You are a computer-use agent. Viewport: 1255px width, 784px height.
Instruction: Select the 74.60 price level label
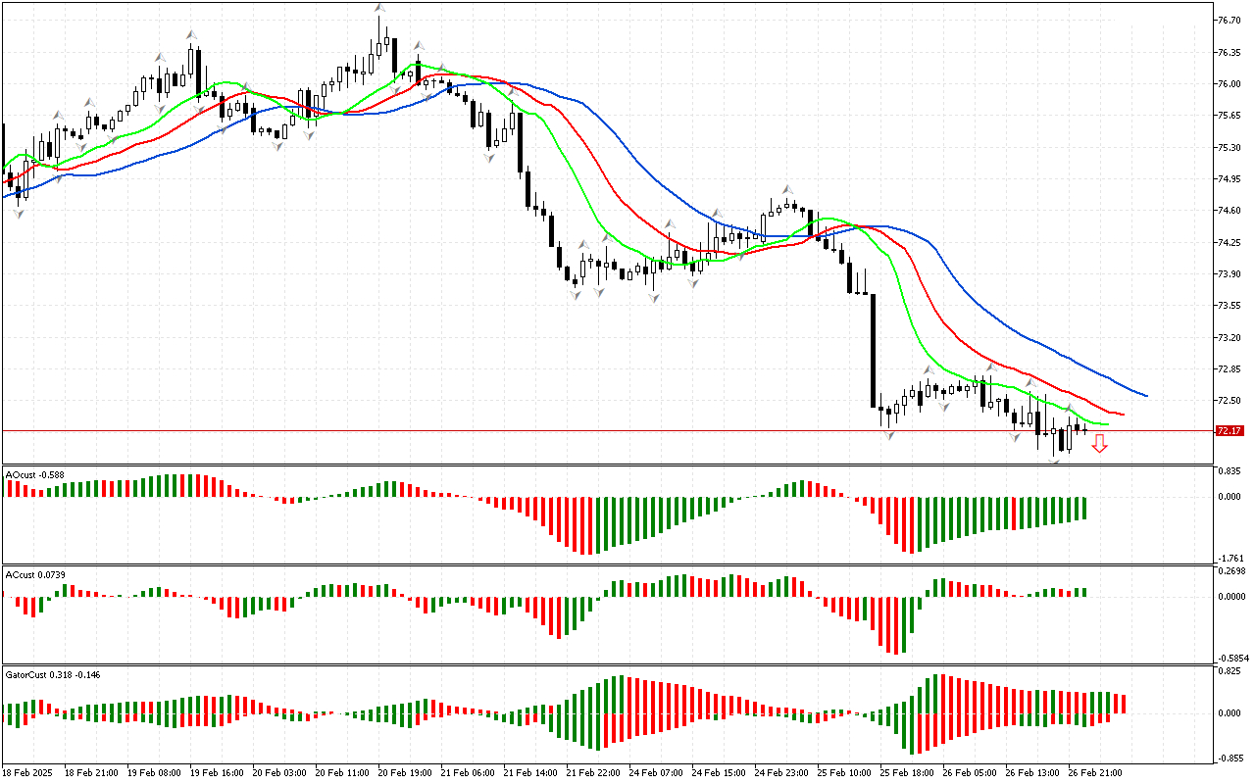coord(1230,211)
